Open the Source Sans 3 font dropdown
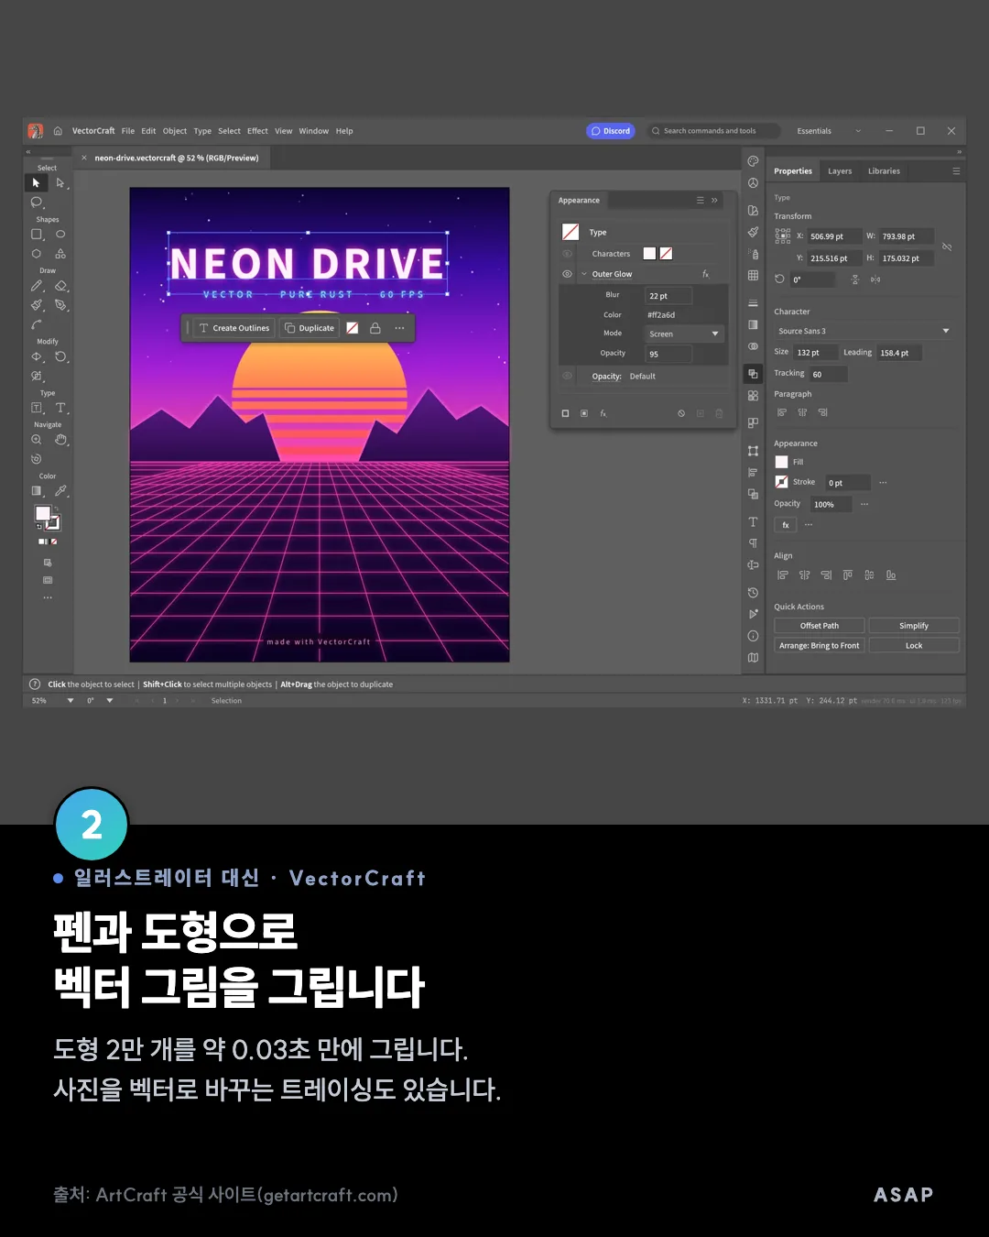989x1237 pixels. (x=864, y=332)
